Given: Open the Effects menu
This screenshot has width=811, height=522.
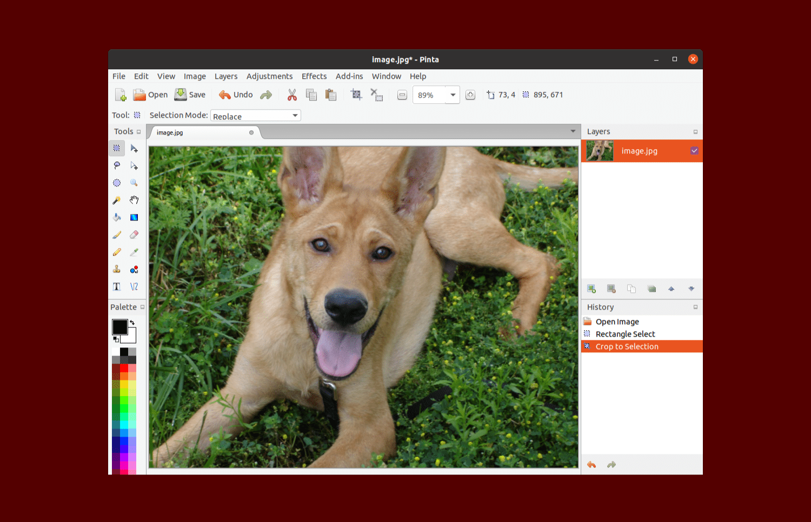Looking at the screenshot, I should click(x=314, y=76).
